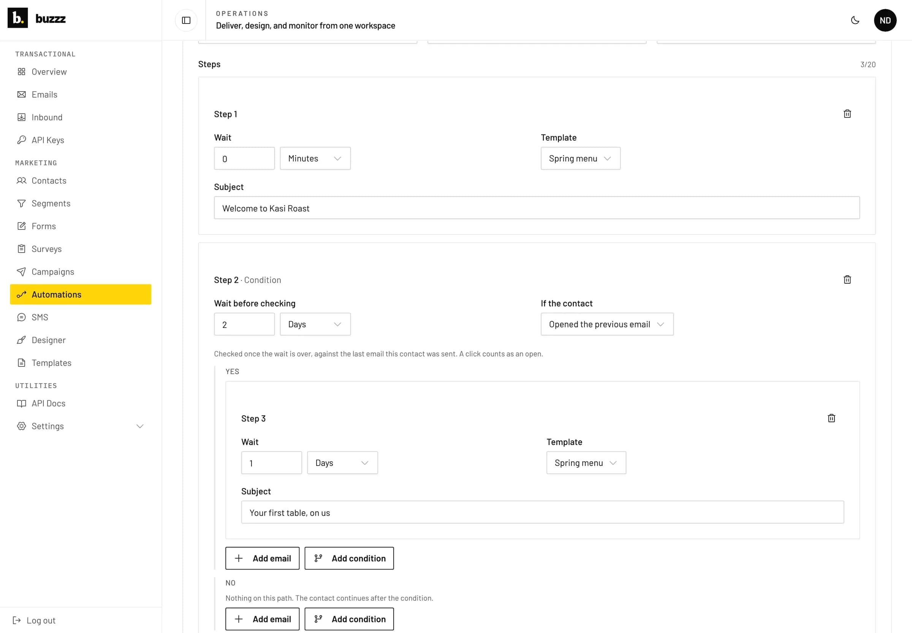This screenshot has width=912, height=633.
Task: Select the Automations sidebar item
Action: point(81,294)
